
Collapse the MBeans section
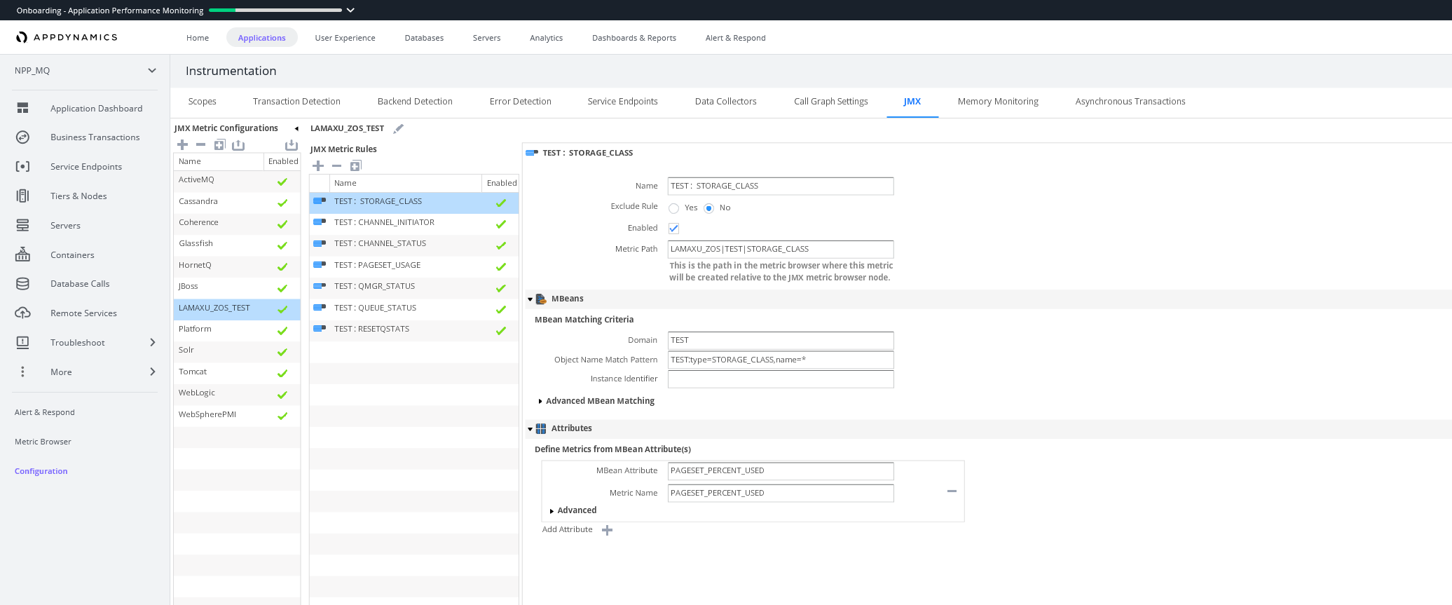(530, 299)
